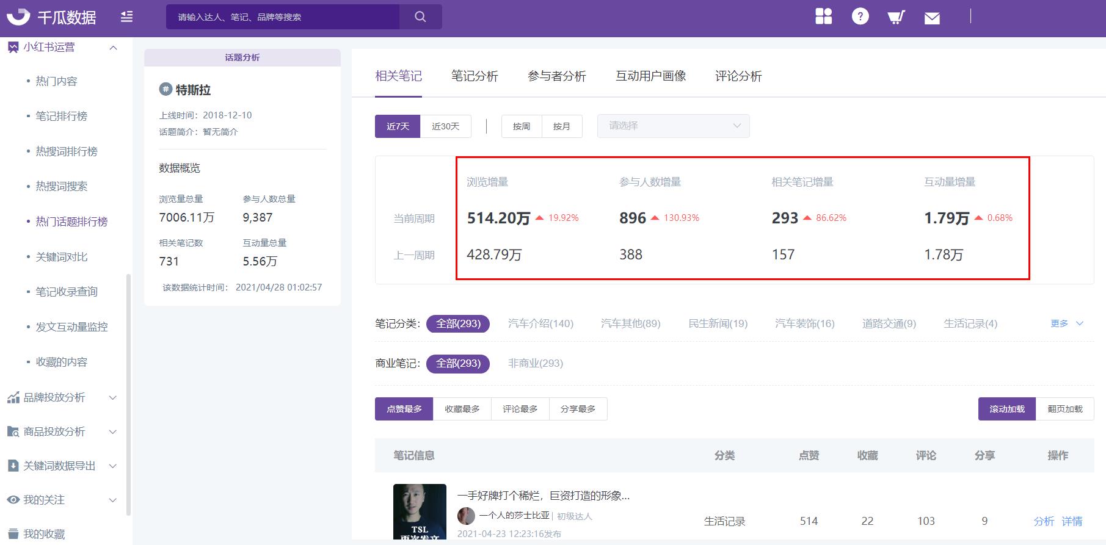
Task: Focus the search input field
Action: pos(283,17)
